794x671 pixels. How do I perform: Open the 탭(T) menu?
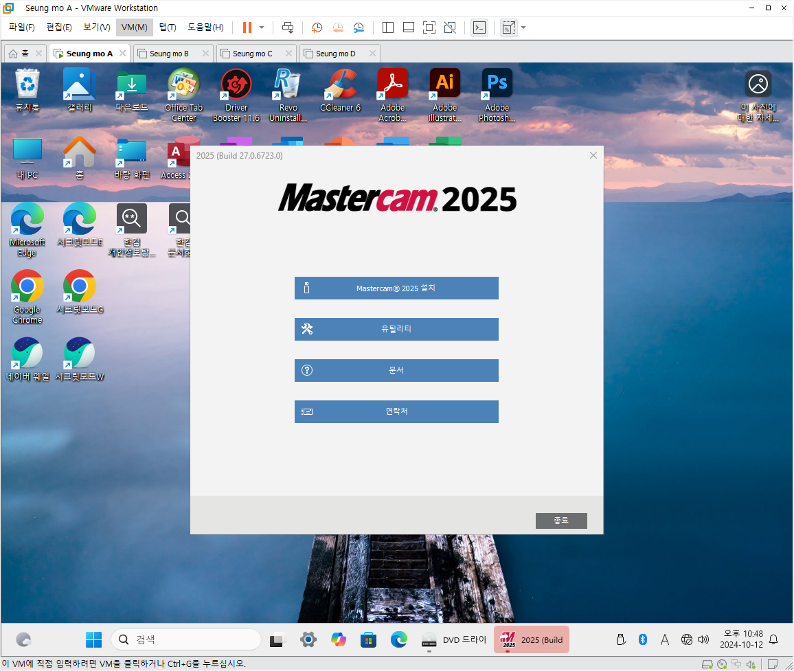coord(168,27)
